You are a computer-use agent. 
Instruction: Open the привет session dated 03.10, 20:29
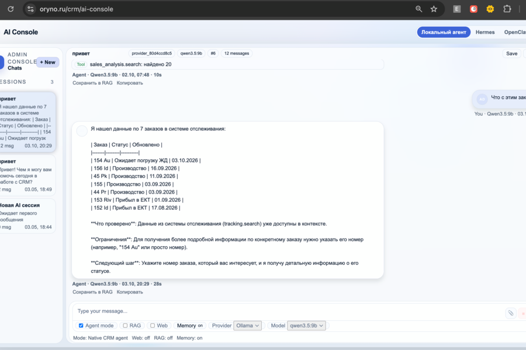27,122
